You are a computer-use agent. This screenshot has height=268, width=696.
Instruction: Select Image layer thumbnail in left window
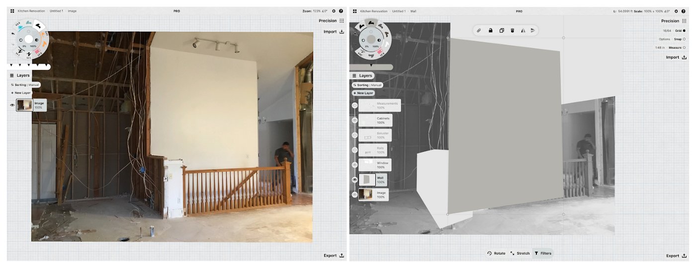24,105
